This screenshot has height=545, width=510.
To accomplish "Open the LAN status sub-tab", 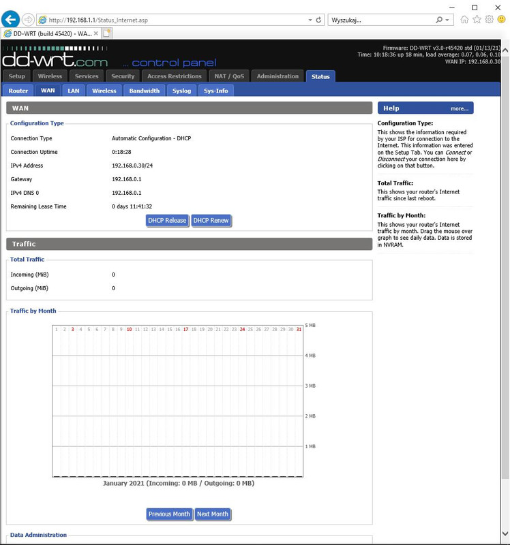I will [74, 91].
